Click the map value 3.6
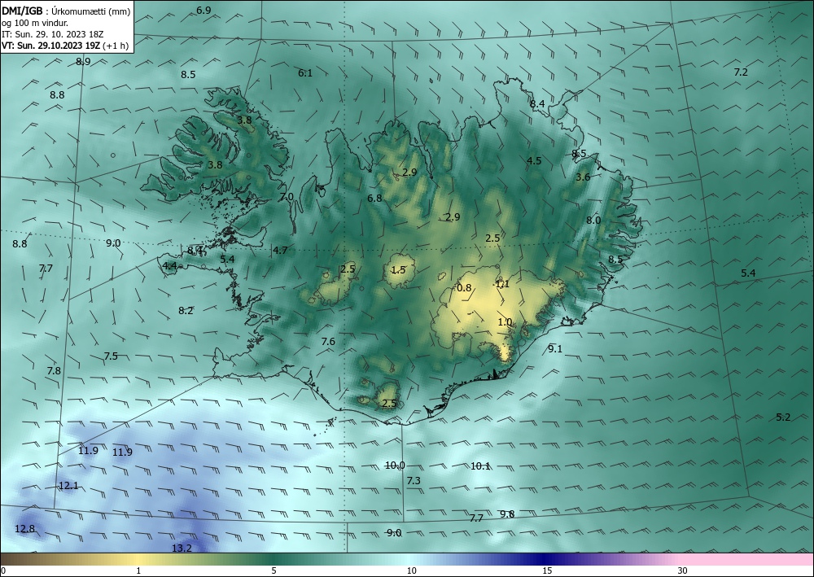This screenshot has width=814, height=577. pyautogui.click(x=583, y=177)
